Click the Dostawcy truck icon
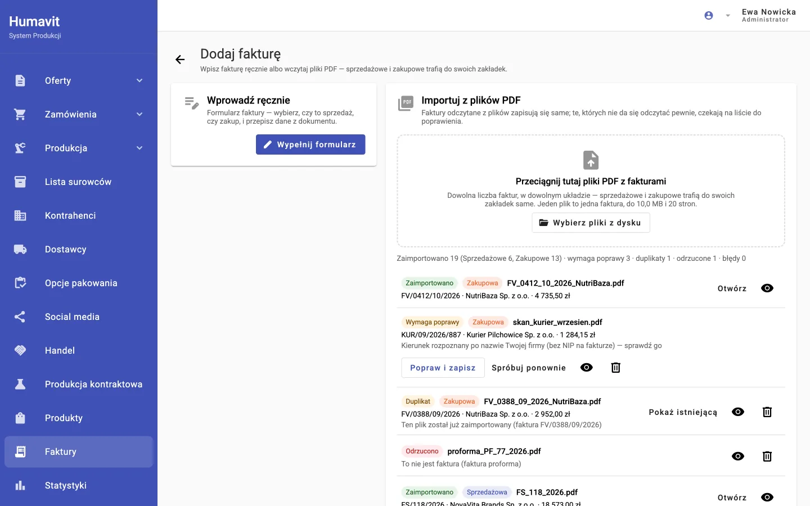This screenshot has height=506, width=810. [x=20, y=249]
